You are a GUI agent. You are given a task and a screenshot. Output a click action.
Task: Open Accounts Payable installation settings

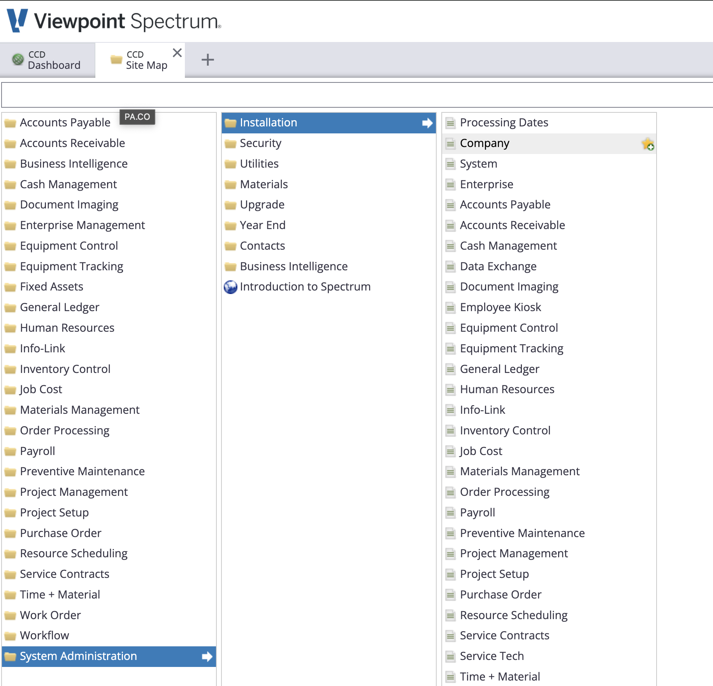pos(549,205)
